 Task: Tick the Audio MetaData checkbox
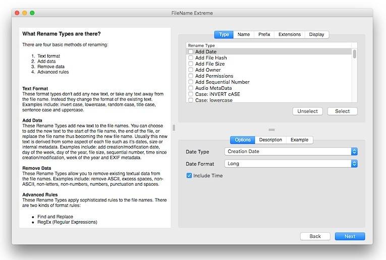pos(191,88)
